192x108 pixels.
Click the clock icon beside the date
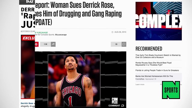(112, 32)
